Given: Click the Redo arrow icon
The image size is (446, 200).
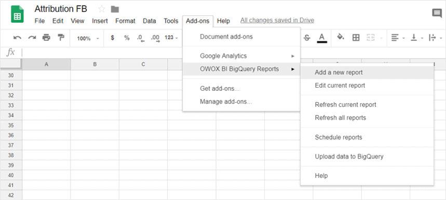Looking at the screenshot, I should pyautogui.click(x=32, y=37).
